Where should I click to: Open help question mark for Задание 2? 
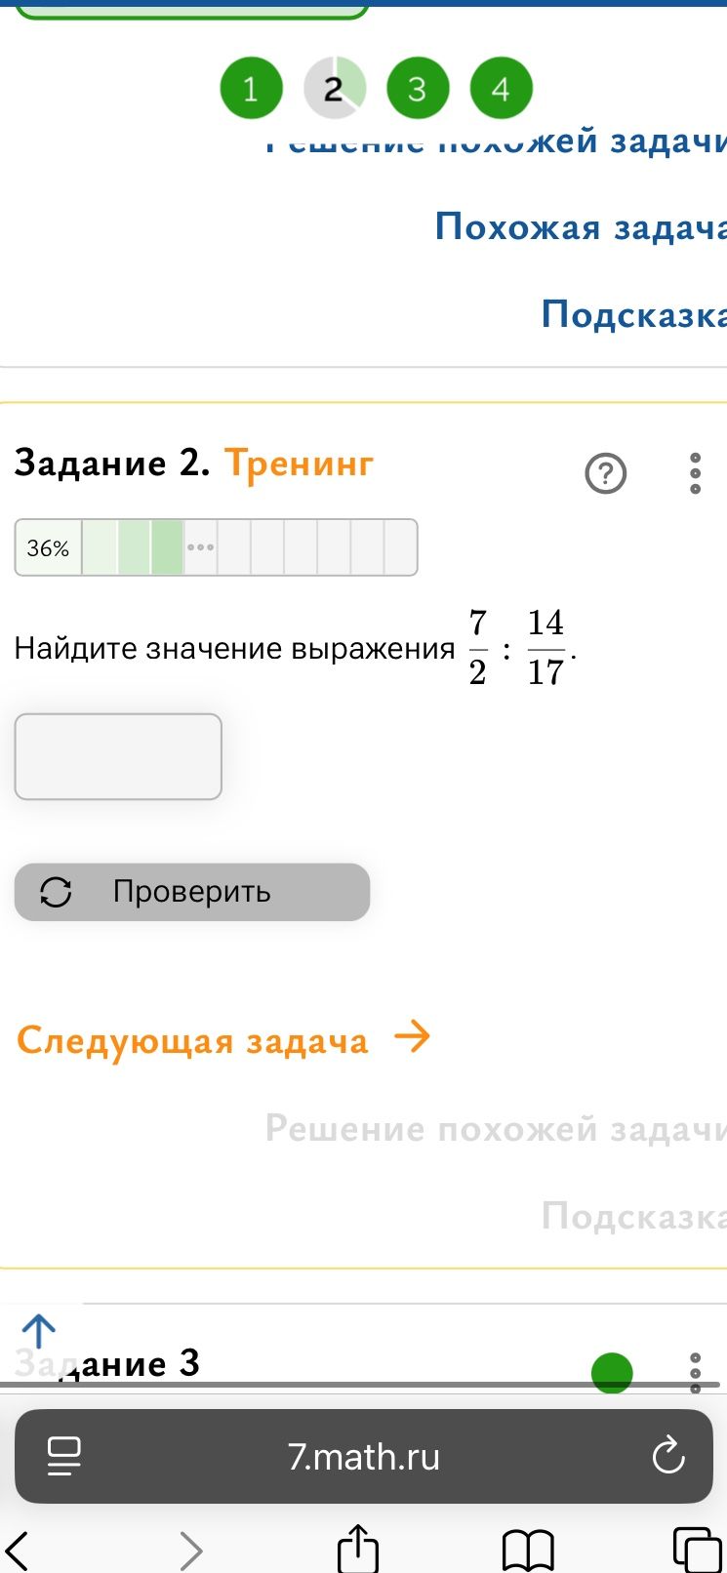(x=605, y=473)
